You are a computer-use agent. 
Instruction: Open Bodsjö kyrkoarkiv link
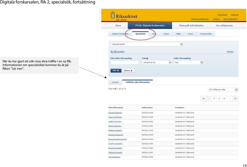[x=115, y=130]
